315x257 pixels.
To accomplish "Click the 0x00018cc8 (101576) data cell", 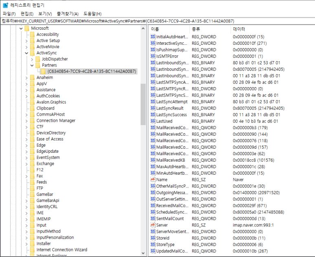I will (253, 160).
